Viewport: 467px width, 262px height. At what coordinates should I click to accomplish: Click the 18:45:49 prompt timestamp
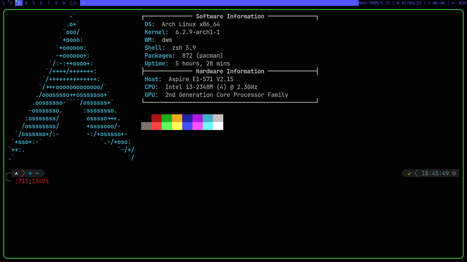pyautogui.click(x=435, y=173)
